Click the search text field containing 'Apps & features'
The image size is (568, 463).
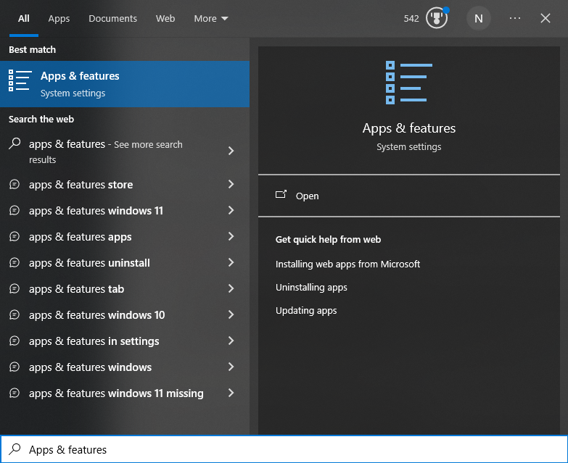pyautogui.click(x=290, y=450)
